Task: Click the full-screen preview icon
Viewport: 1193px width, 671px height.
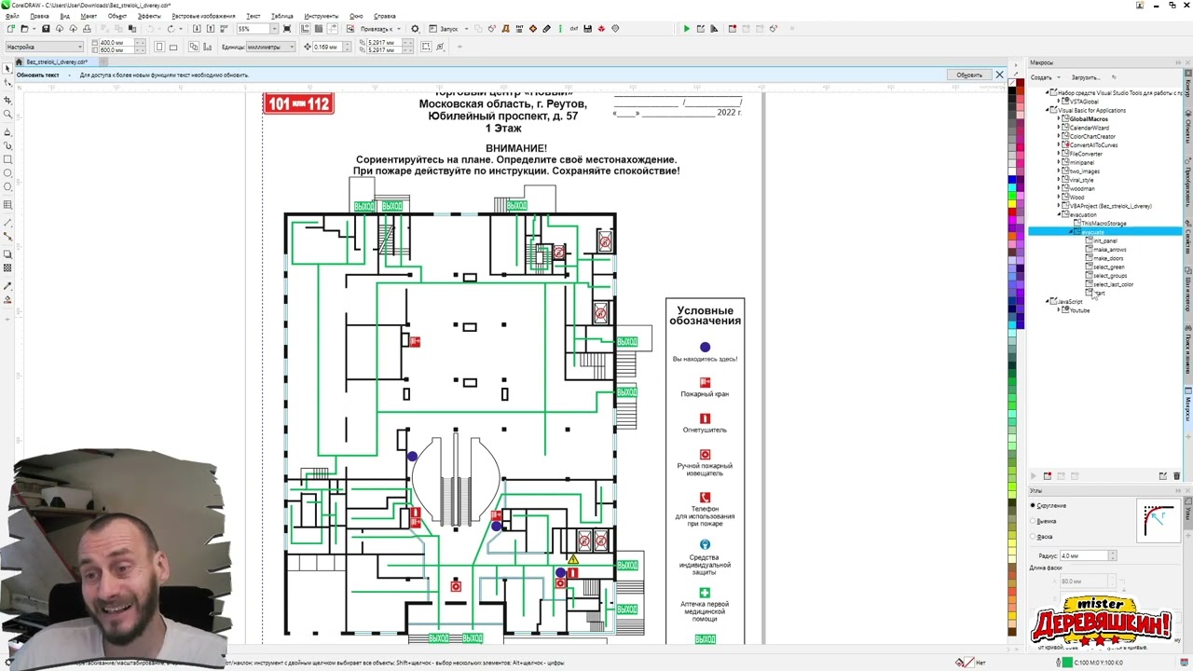Action: pos(287,29)
